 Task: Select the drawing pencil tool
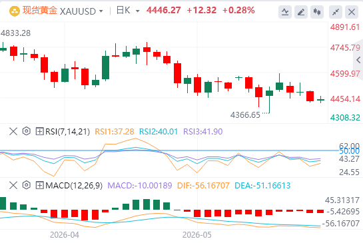pyautogui.click(x=301, y=12)
